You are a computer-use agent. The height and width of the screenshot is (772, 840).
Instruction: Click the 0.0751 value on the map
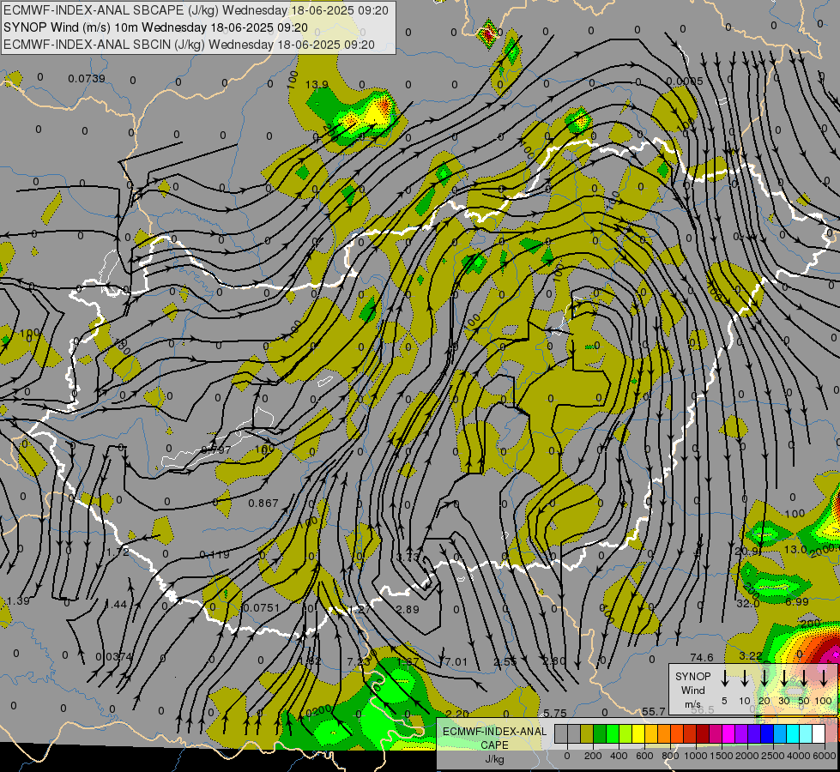[260, 607]
